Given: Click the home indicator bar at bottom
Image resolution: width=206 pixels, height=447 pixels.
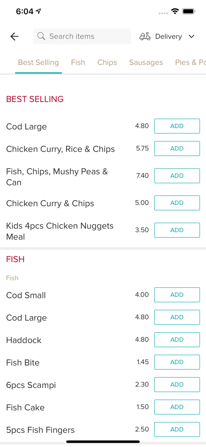Looking at the screenshot, I should pyautogui.click(x=103, y=441).
